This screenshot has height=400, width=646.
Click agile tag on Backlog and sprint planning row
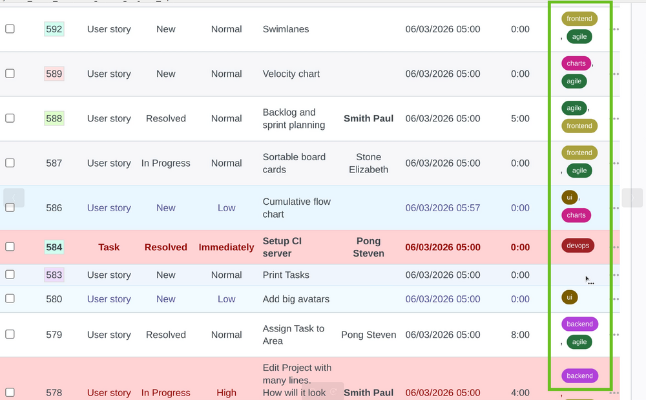[574, 108]
